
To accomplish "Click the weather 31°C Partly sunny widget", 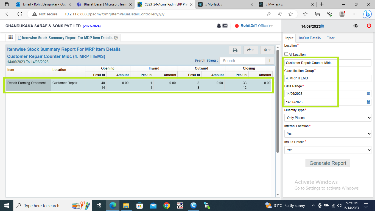I will (285, 206).
